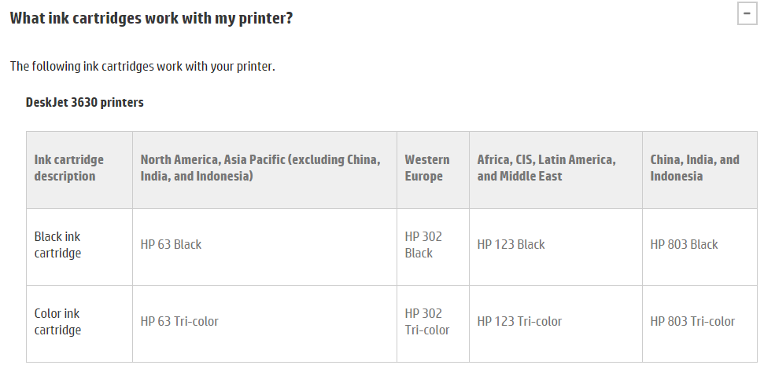Collapse the ink cartridges section with minus icon

pos(747,14)
